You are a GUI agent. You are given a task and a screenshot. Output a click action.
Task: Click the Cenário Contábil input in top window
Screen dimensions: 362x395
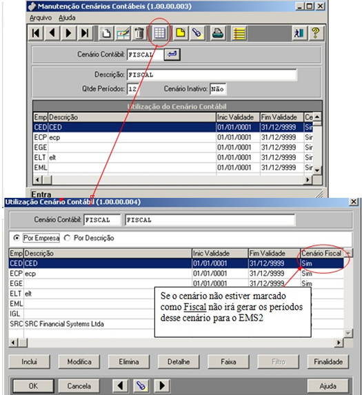[x=145, y=54]
